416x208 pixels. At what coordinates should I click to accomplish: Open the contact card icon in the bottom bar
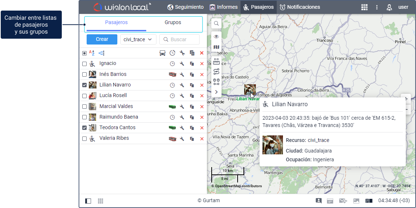(319, 201)
